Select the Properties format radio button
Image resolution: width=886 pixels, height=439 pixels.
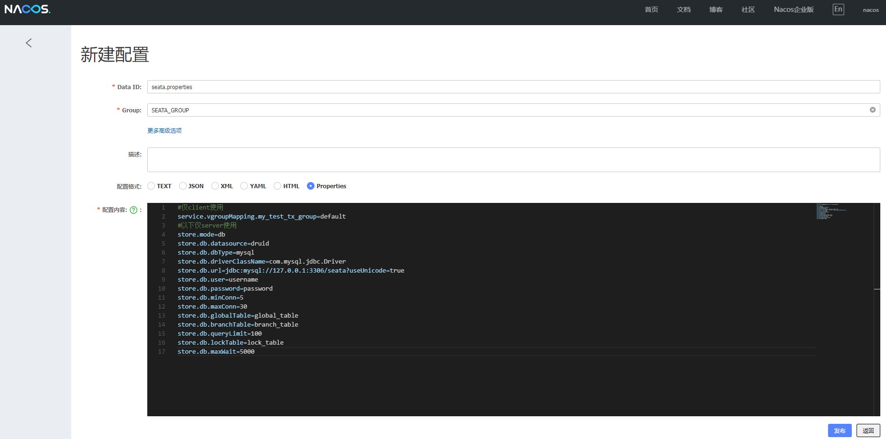[311, 186]
